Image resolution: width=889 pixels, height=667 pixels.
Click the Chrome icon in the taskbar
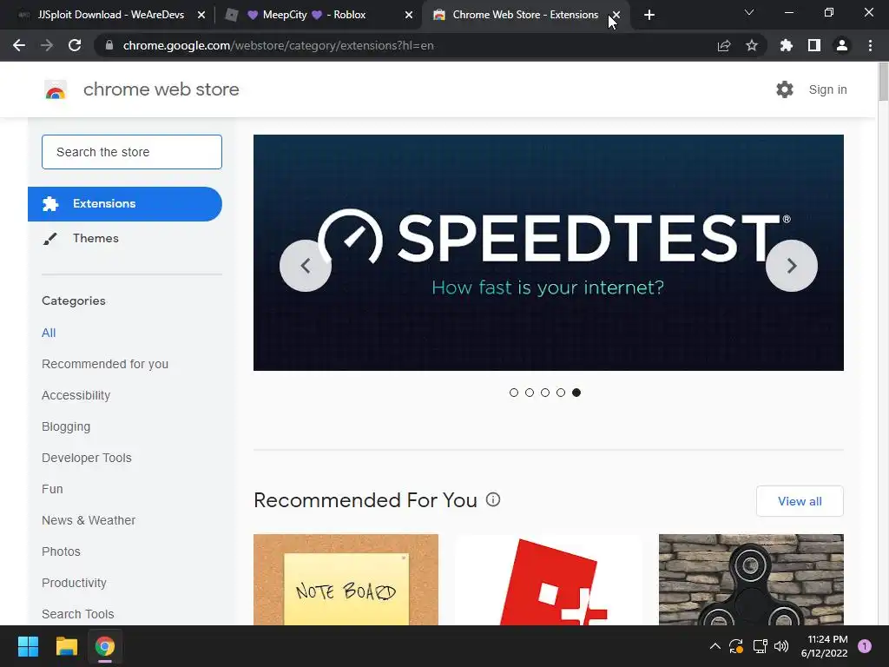[x=105, y=646]
